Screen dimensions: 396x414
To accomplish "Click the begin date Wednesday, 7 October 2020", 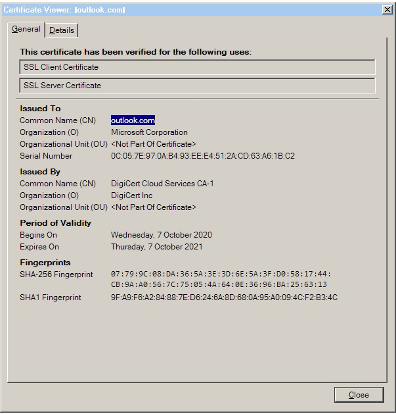I will (x=162, y=235).
